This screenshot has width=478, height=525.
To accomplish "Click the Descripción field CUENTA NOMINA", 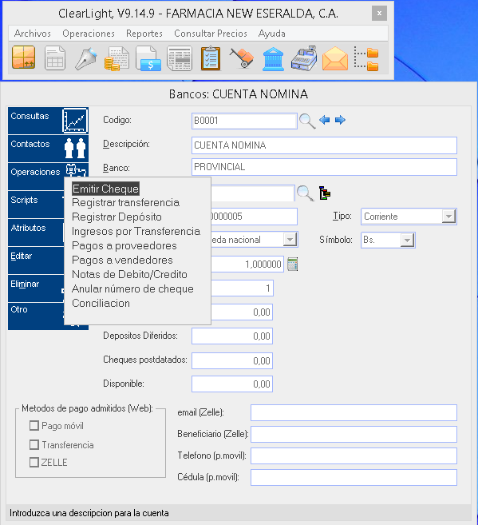I will click(x=324, y=145).
